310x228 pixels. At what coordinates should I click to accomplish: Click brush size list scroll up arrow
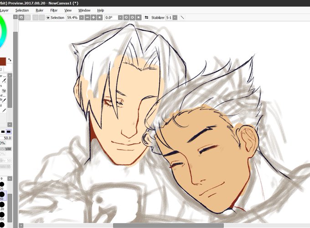click(10, 179)
